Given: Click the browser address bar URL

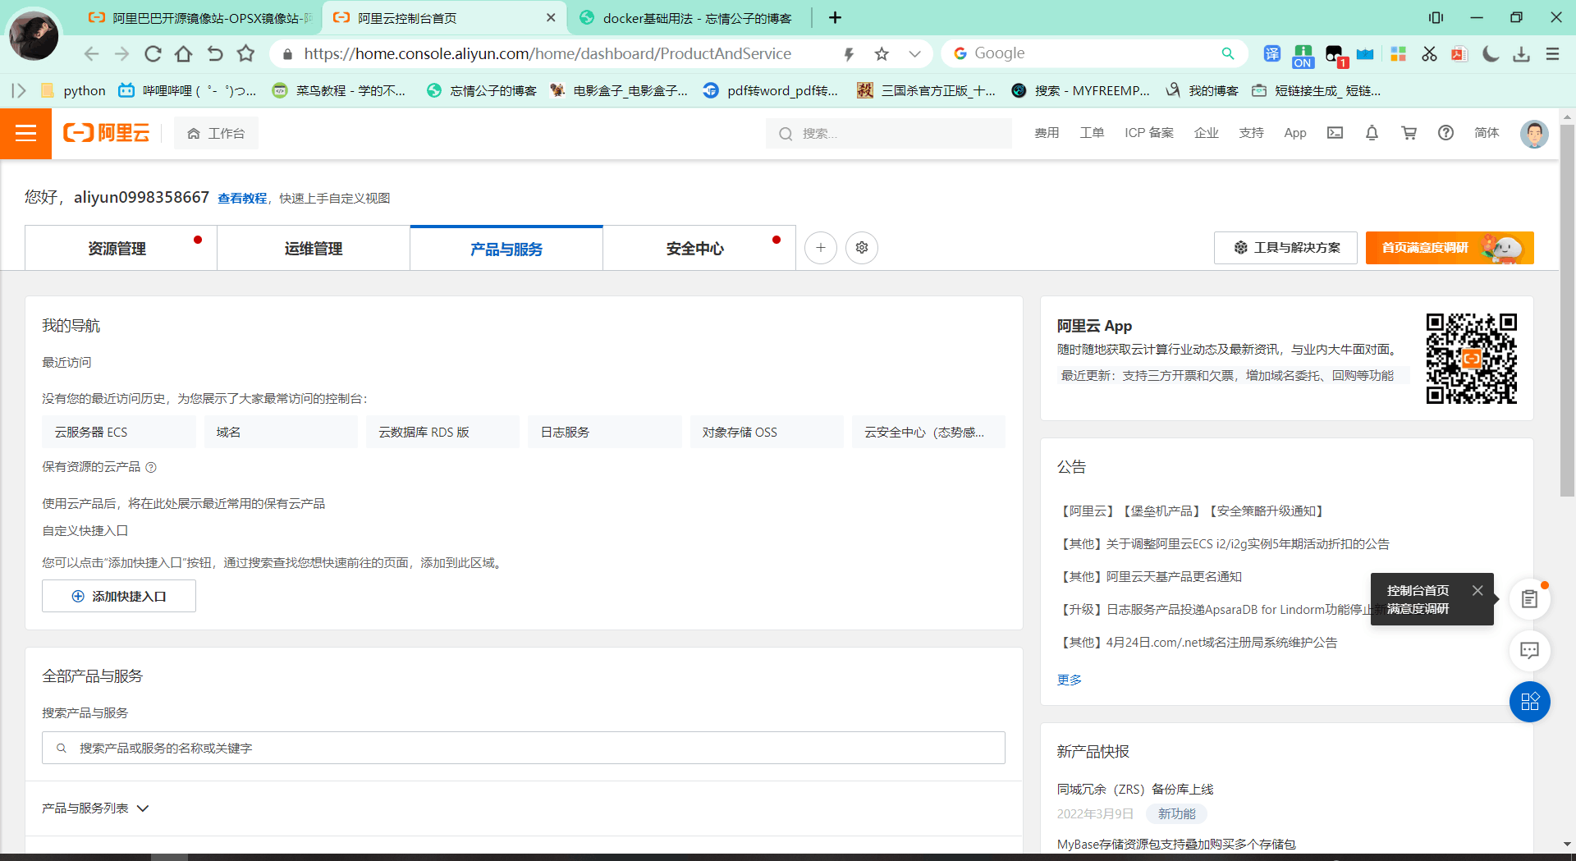Looking at the screenshot, I should (547, 54).
